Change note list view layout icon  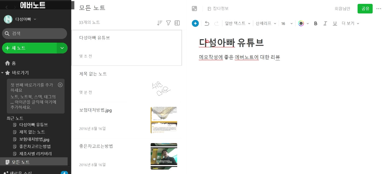(177, 23)
